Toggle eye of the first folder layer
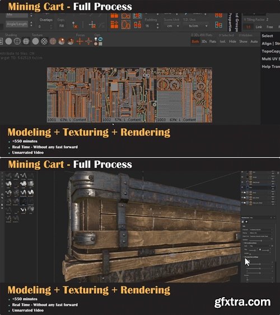 242,192
